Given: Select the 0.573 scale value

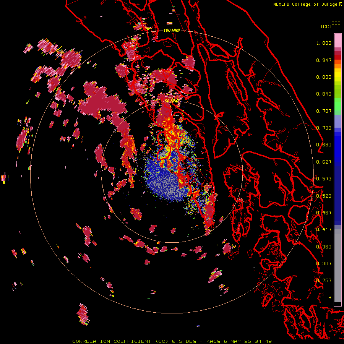Looking at the screenshot, I should click(x=324, y=179).
